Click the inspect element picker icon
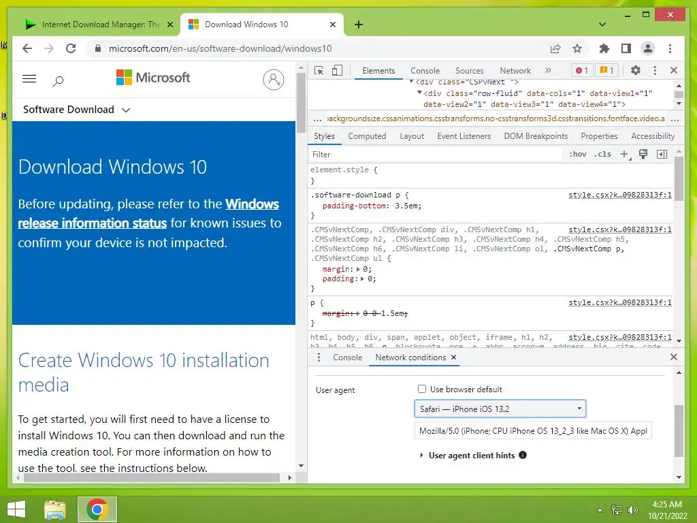Image resolution: width=697 pixels, height=523 pixels. pyautogui.click(x=319, y=70)
